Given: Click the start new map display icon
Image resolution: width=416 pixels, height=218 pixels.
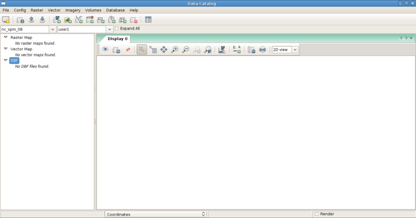Looking at the screenshot, I should point(6,20).
